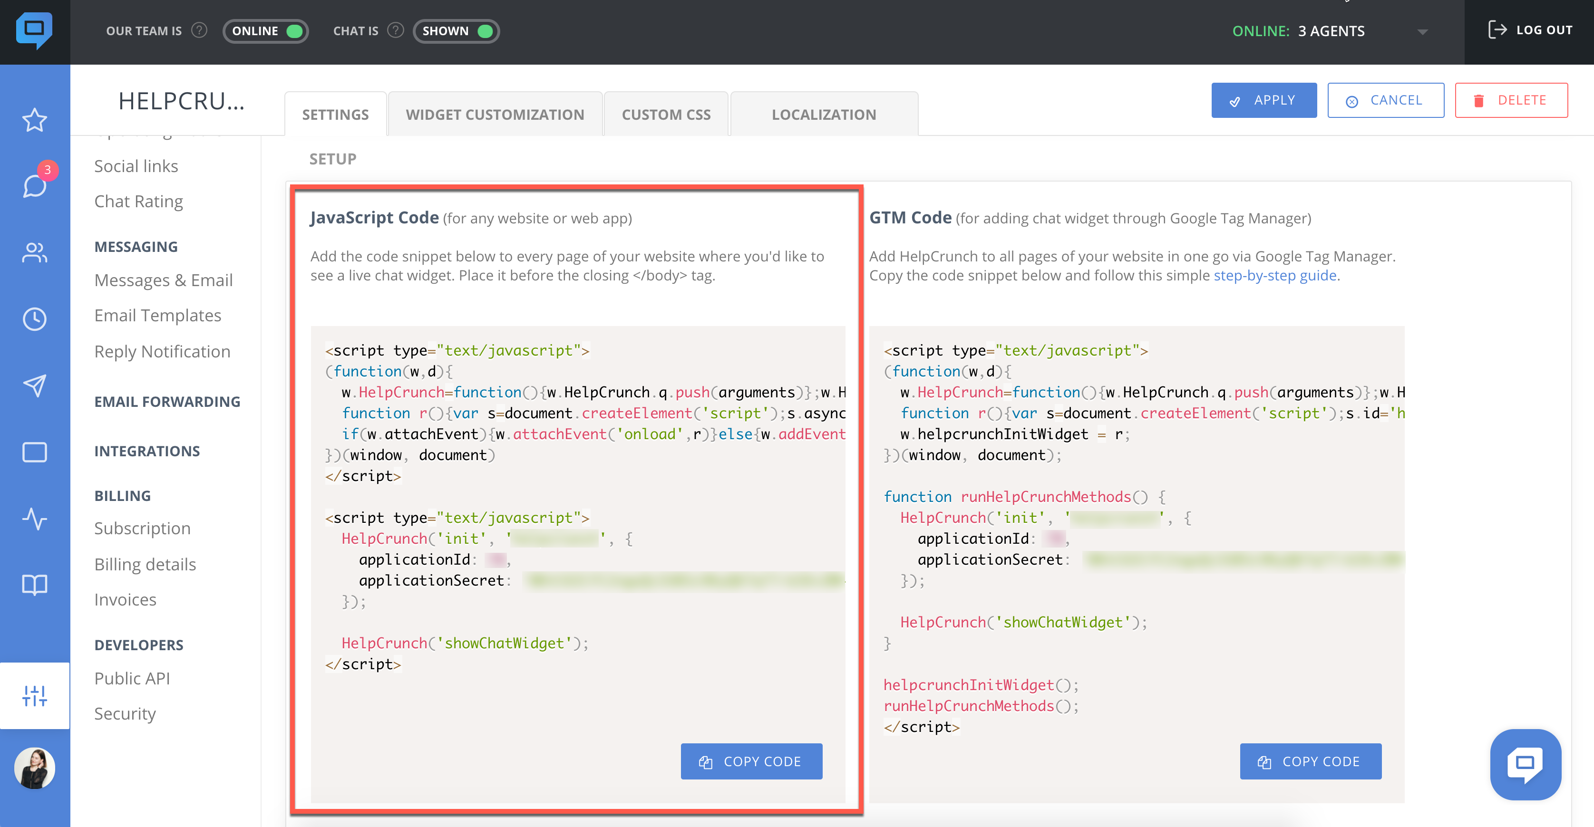Open Subscription billing page
1594x827 pixels.
[142, 528]
